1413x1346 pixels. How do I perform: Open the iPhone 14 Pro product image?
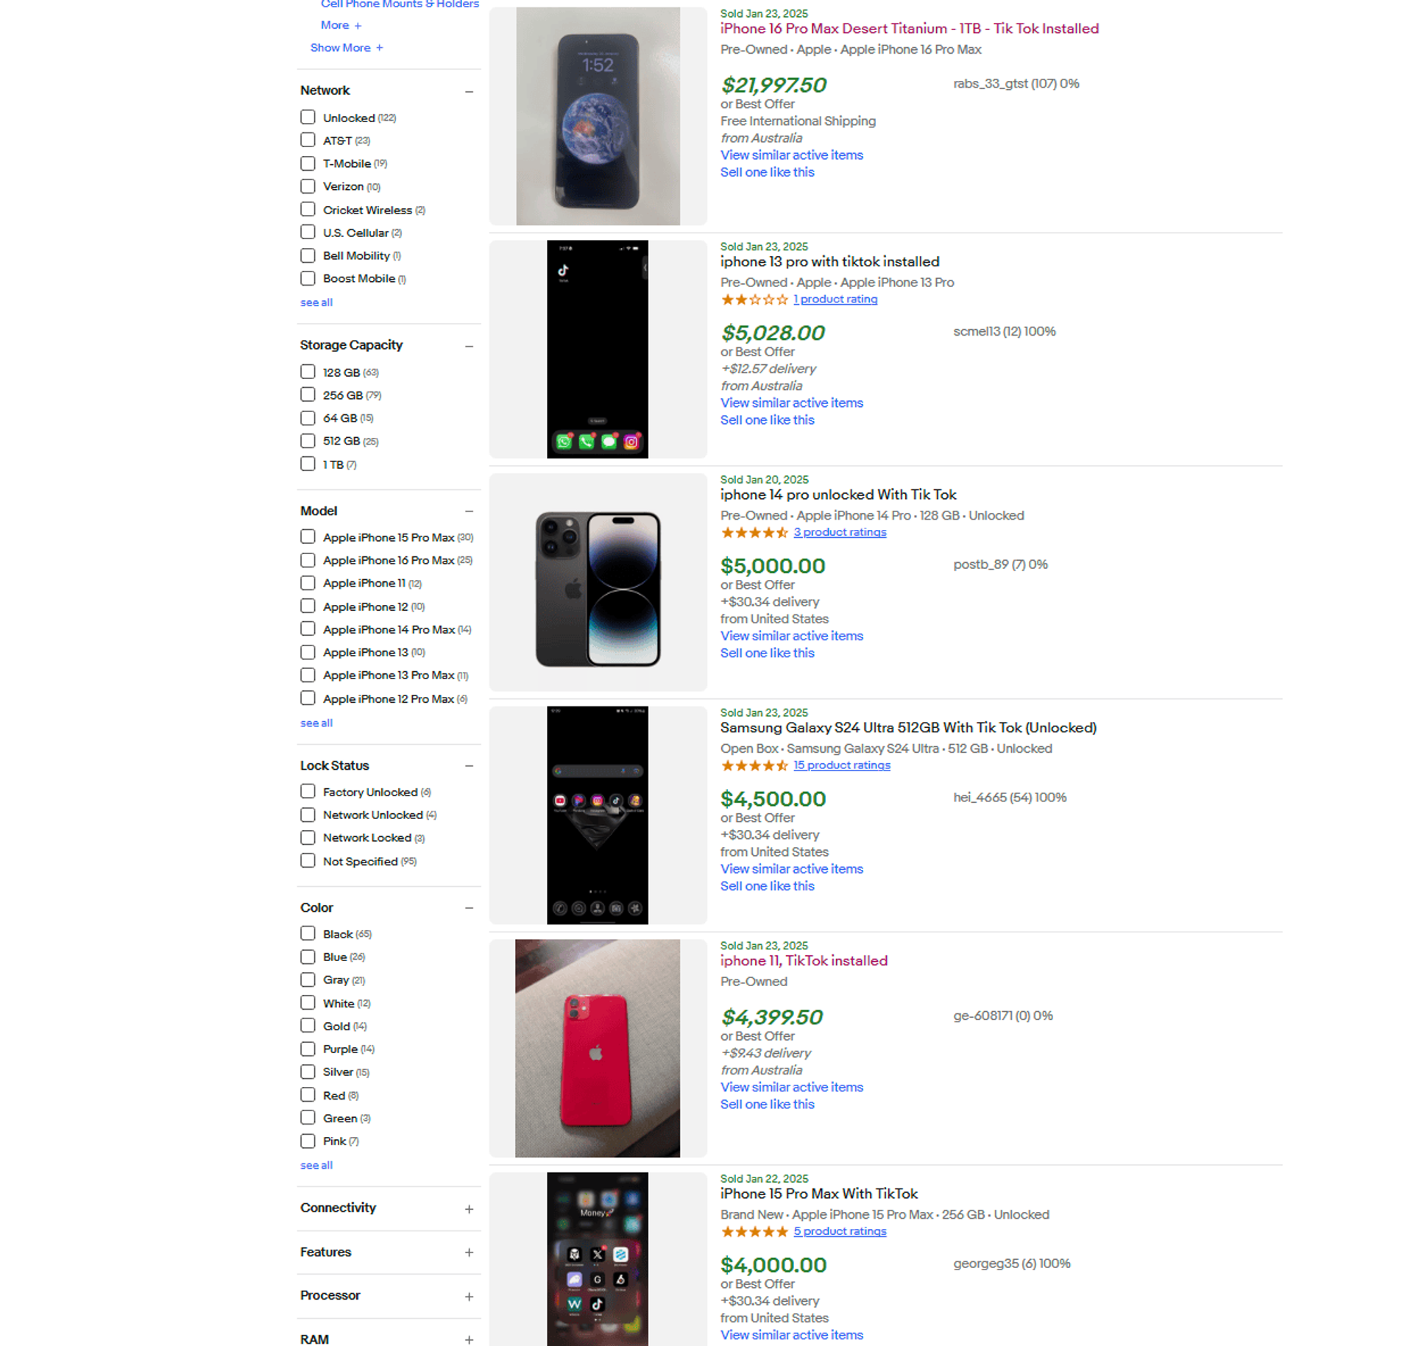coord(598,582)
